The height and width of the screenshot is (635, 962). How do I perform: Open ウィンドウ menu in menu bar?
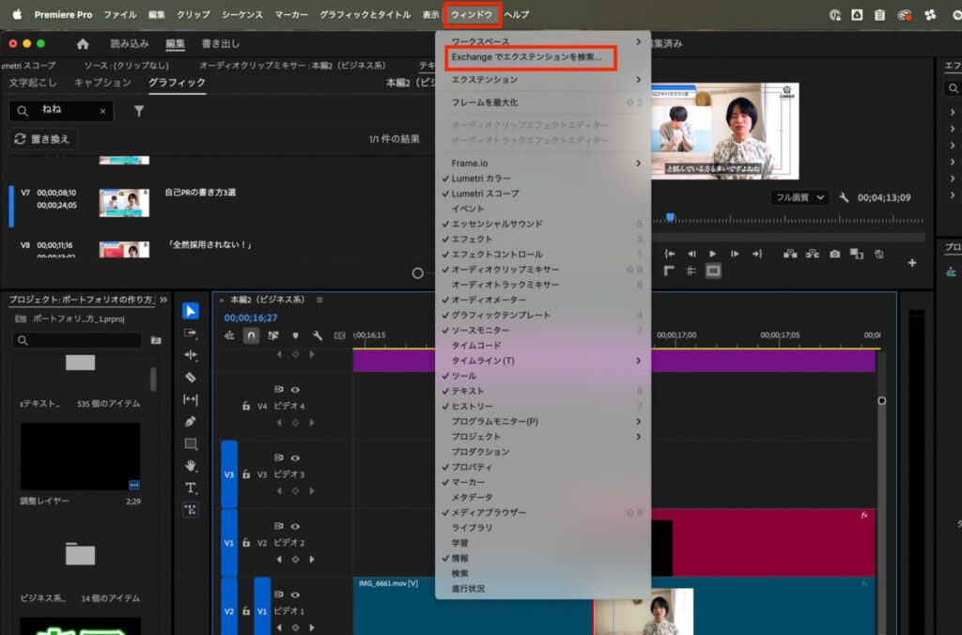click(472, 15)
